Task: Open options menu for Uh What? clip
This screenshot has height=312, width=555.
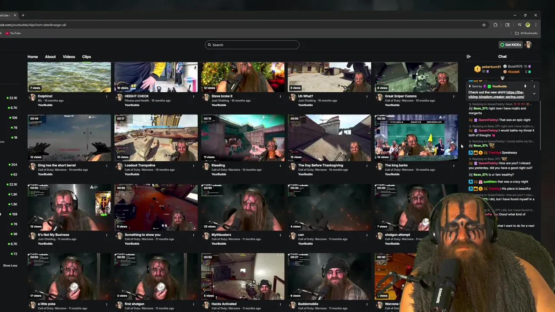Action: point(367,96)
